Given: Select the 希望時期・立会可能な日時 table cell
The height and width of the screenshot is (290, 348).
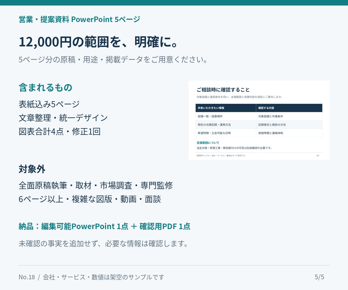Looking at the screenshot, I should coord(226,133).
